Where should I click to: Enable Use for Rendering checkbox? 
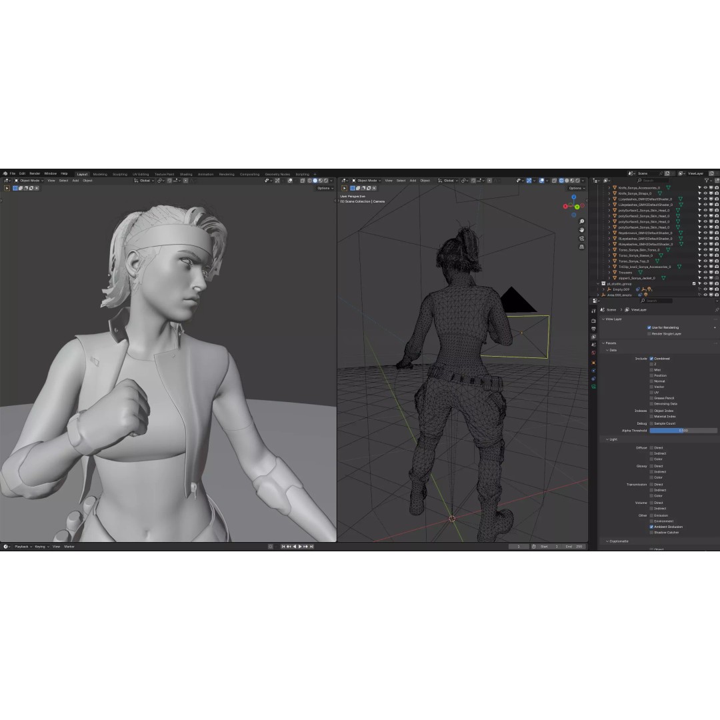pos(649,327)
